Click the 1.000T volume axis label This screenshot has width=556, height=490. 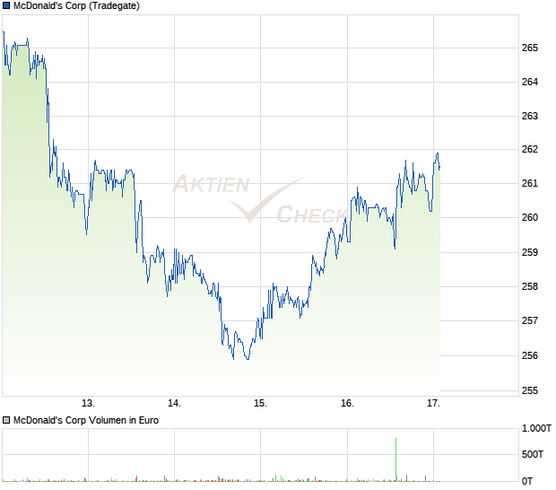click(x=536, y=429)
